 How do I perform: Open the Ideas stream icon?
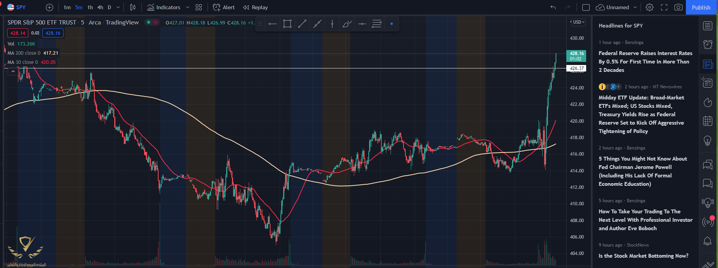click(x=708, y=203)
